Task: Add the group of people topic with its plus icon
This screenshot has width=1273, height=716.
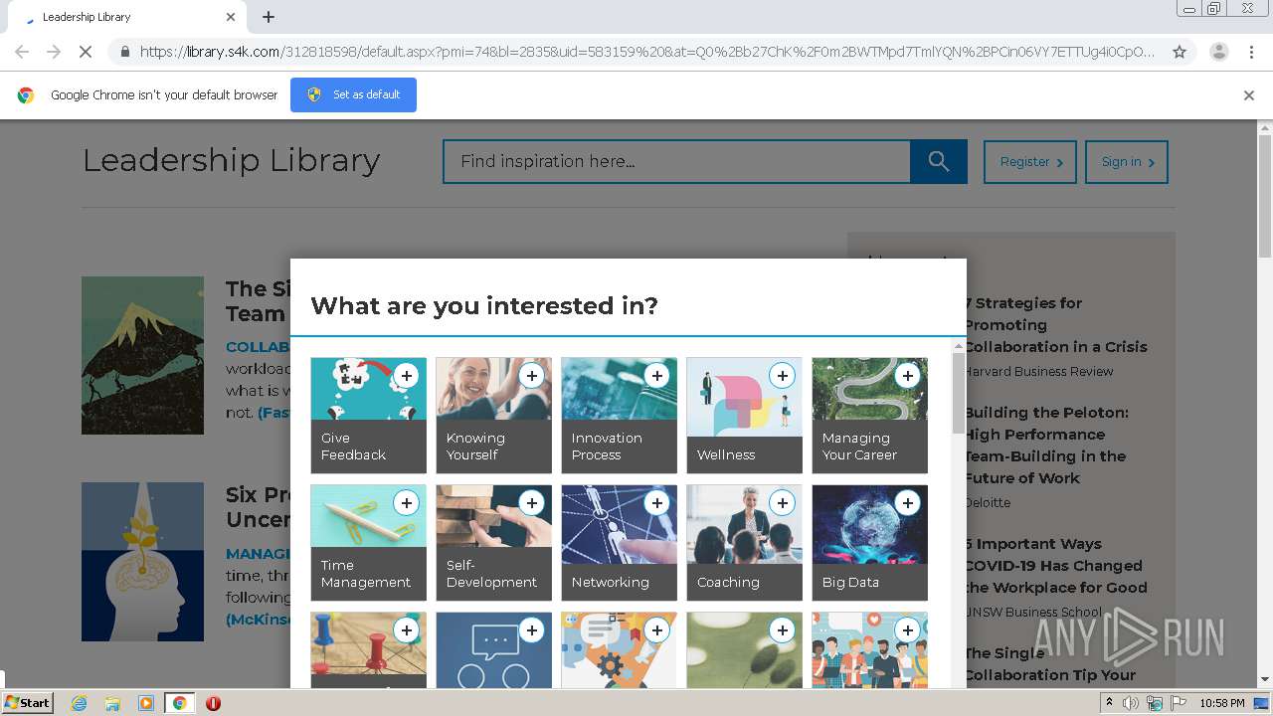Action: (907, 630)
